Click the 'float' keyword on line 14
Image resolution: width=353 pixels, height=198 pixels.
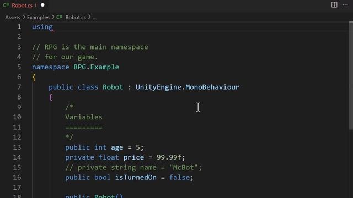coord(109,157)
